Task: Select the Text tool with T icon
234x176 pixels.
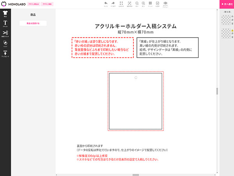Action: [5, 24]
